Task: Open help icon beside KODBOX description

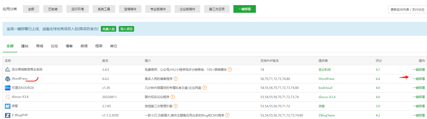Action: (x=205, y=88)
